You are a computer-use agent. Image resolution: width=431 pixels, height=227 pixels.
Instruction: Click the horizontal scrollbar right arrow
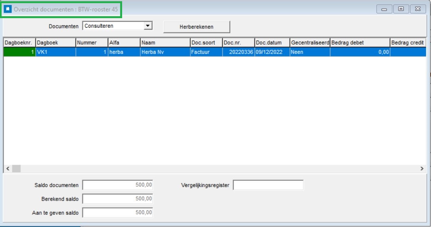click(422, 169)
